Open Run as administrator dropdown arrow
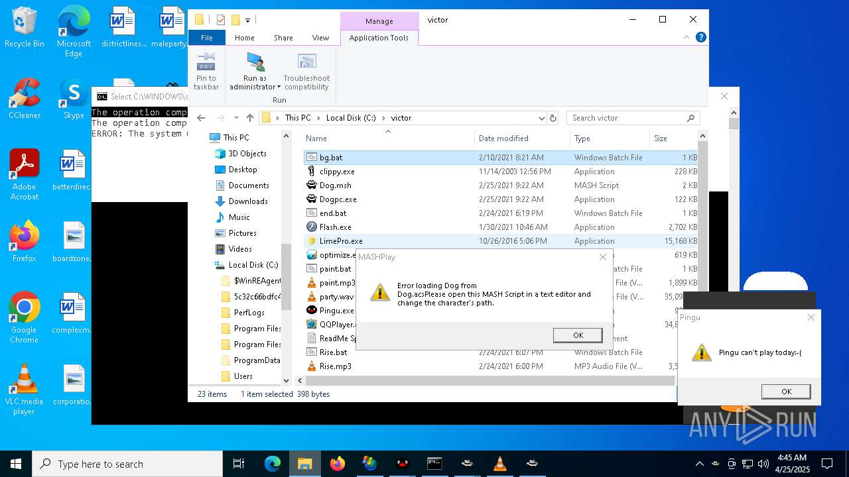 pos(279,87)
